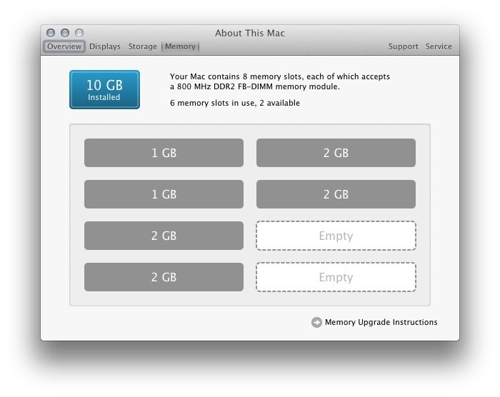Select the Memory tab

click(180, 46)
